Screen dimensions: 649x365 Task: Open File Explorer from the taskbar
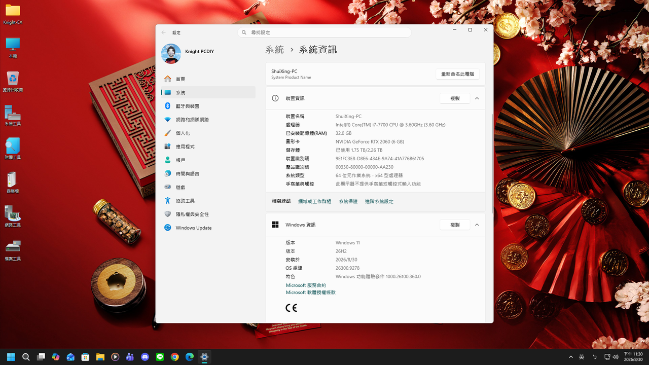(x=100, y=357)
